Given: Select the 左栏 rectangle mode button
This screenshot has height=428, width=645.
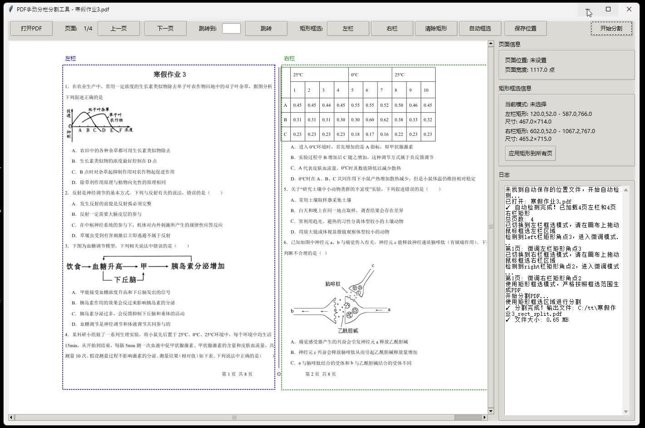Looking at the screenshot, I should pos(348,28).
